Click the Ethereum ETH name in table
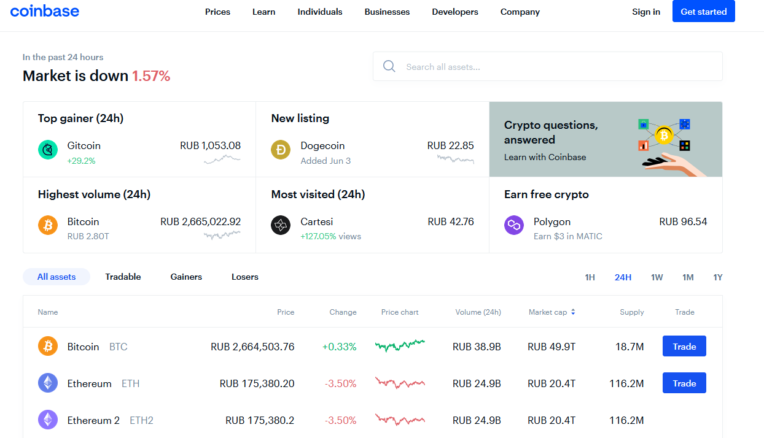764x438 pixels. click(103, 383)
